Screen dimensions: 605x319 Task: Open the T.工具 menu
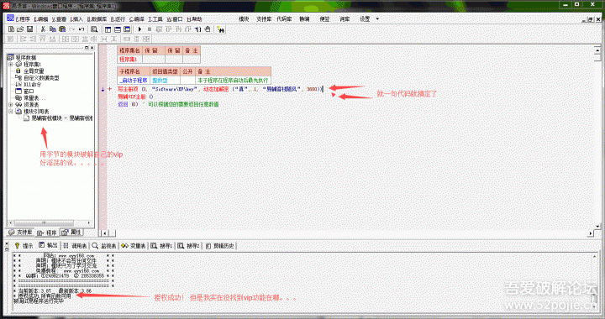155,18
